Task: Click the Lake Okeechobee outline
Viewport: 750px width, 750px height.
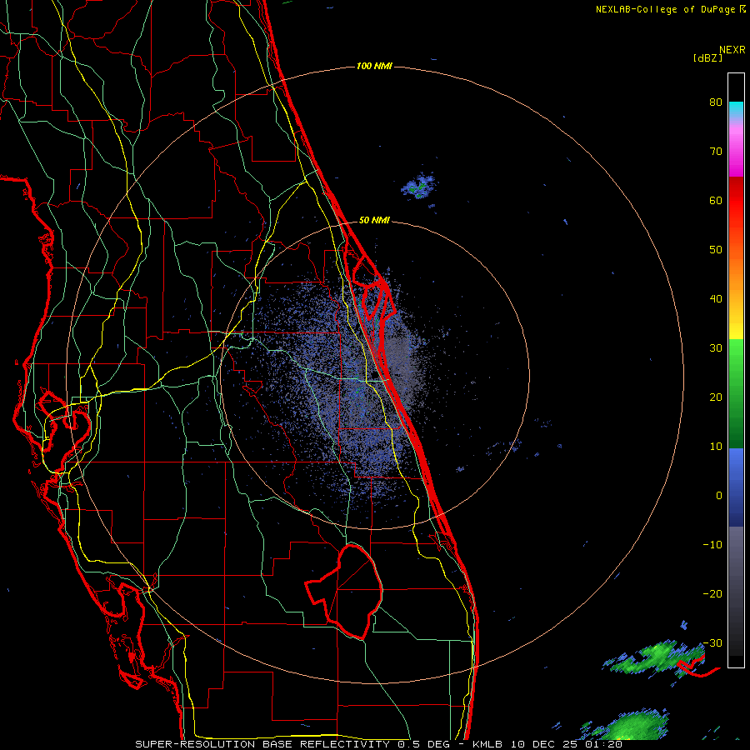Action: [344, 591]
